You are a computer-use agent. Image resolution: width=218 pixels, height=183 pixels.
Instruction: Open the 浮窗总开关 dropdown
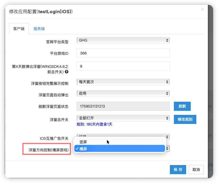123,118
